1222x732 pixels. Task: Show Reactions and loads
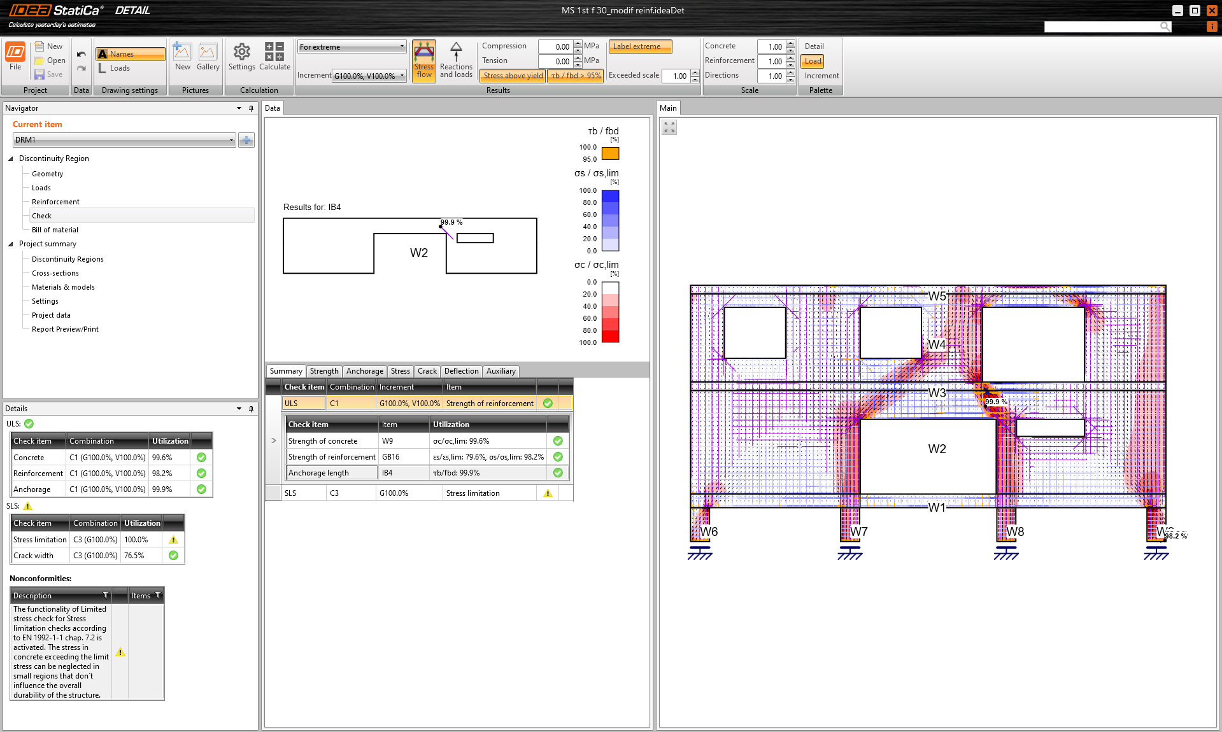point(456,60)
